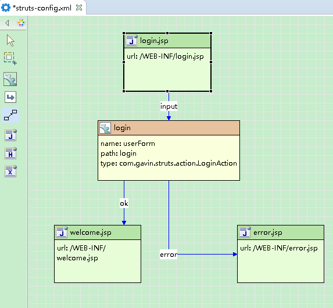The image size is (333, 308).
Task: Click the 'input' connection label
Action: (x=169, y=106)
